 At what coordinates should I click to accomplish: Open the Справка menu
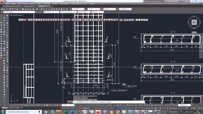pos(92,4)
